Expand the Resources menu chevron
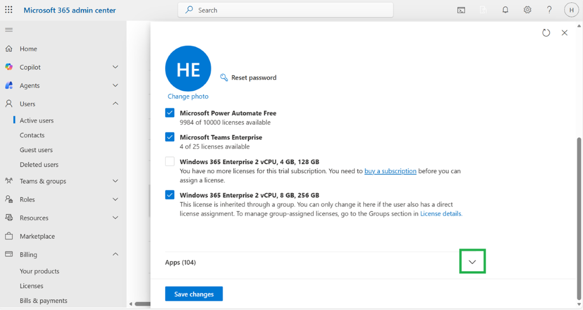Image resolution: width=583 pixels, height=310 pixels. click(115, 217)
